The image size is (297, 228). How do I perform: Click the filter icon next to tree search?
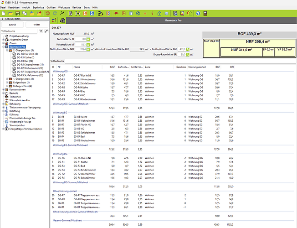point(41,31)
